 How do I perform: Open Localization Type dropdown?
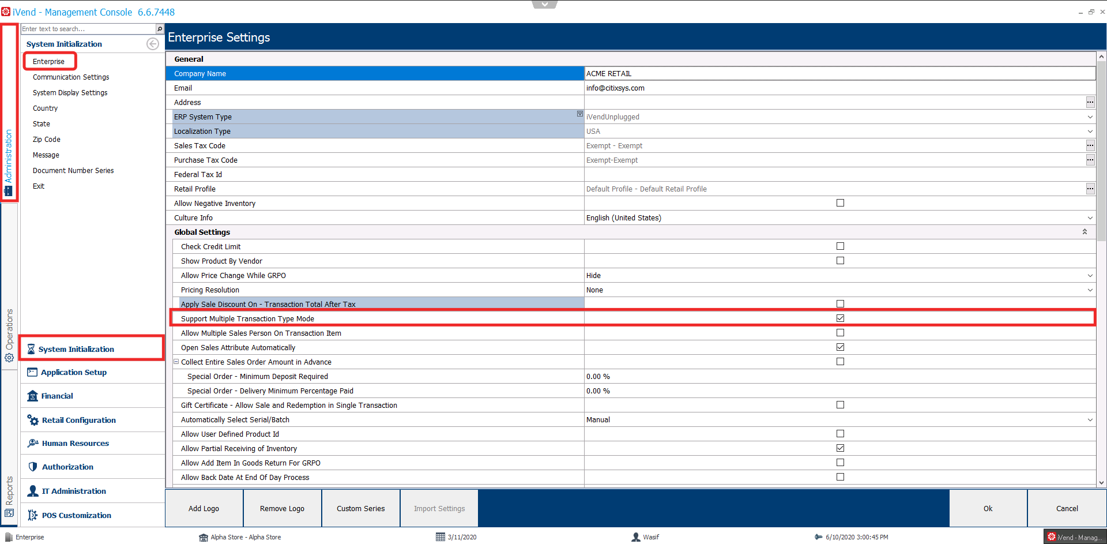tap(1090, 131)
